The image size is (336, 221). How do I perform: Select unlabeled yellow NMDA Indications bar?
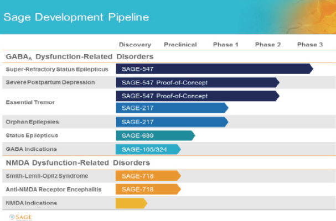tap(132, 203)
